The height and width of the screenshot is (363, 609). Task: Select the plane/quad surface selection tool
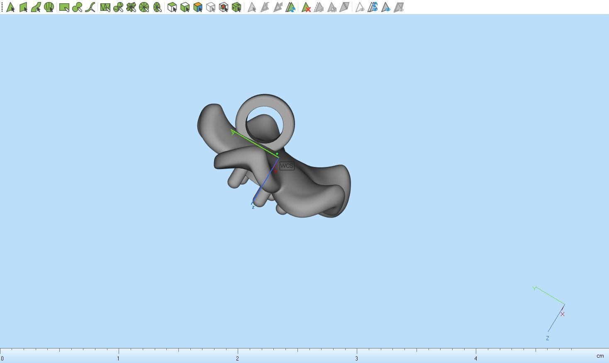pos(23,7)
